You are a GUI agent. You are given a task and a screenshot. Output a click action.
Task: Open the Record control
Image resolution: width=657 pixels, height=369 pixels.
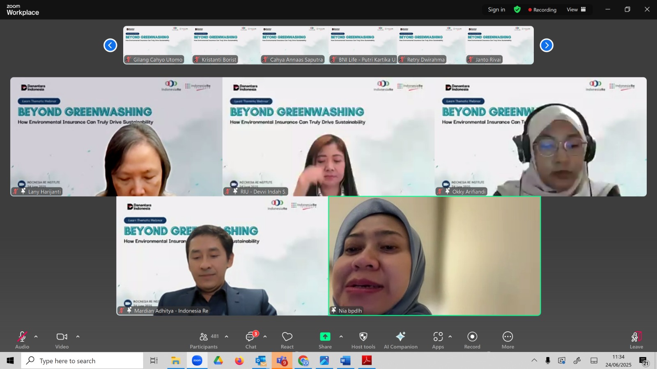click(472, 340)
